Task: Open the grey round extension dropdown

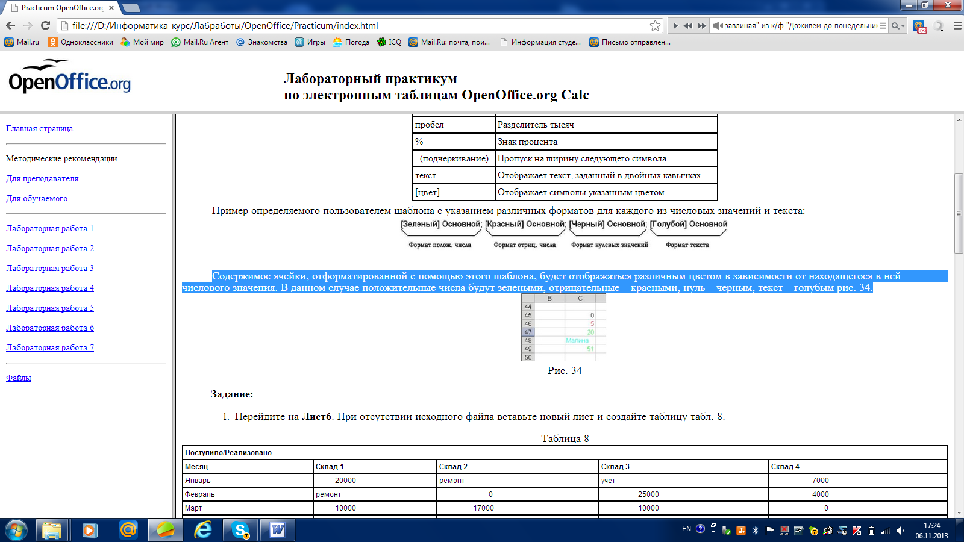Action: click(x=939, y=26)
